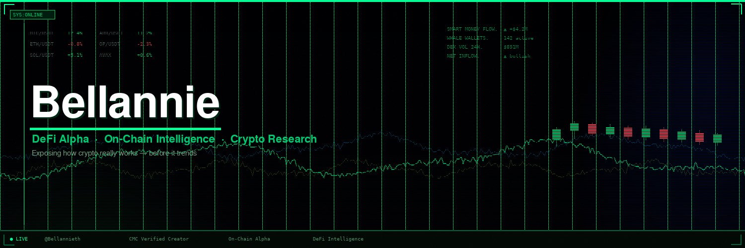Click the WHALE WALLETS stat label
The height and width of the screenshot is (248, 745).
tap(467, 38)
